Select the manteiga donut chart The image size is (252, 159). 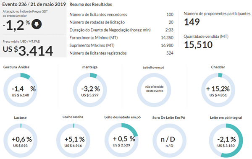point(90,90)
